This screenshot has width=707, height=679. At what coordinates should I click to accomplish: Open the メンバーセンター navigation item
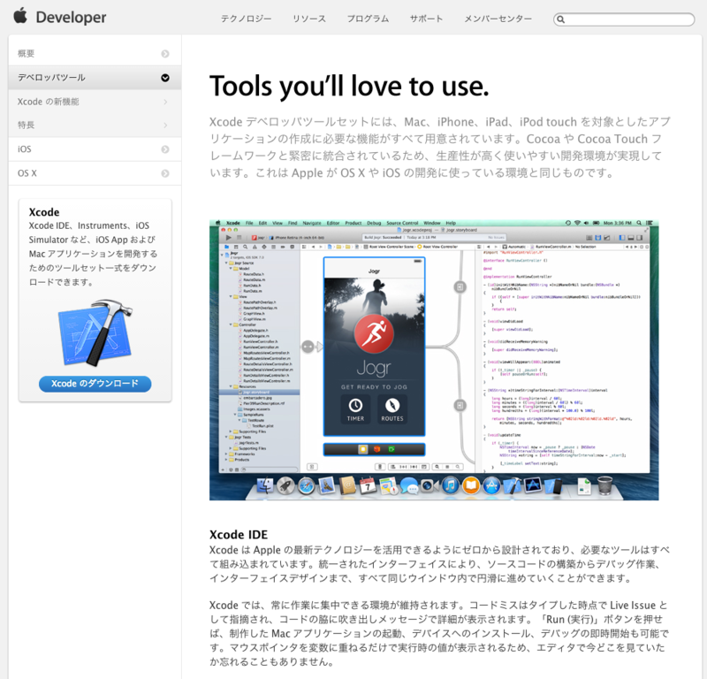coord(498,19)
